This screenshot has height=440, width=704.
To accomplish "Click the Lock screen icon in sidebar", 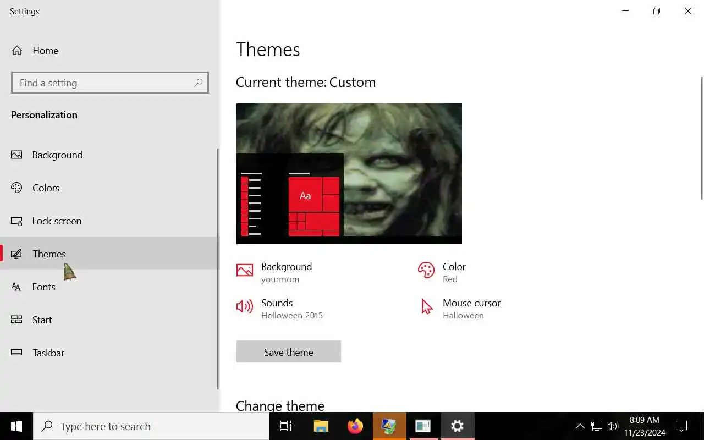I will [x=16, y=221].
